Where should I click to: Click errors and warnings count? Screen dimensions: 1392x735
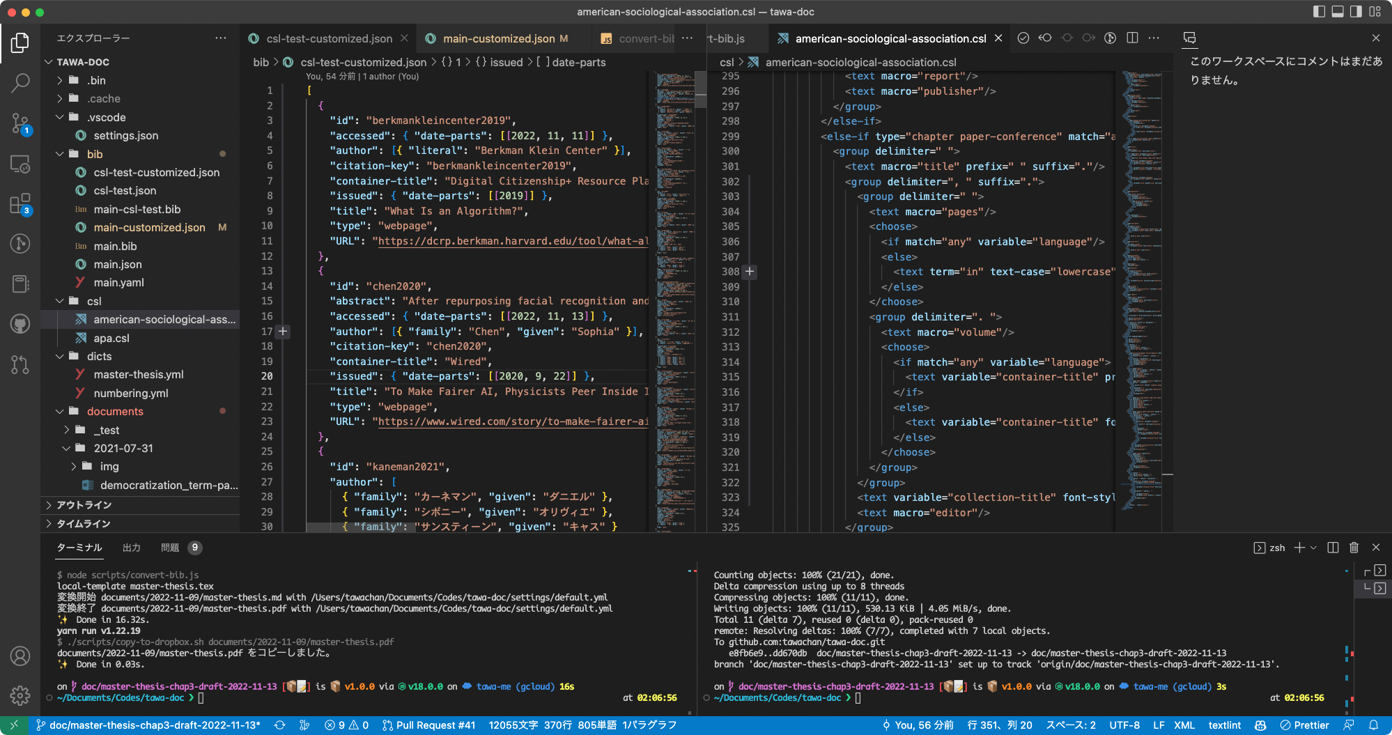click(x=346, y=725)
